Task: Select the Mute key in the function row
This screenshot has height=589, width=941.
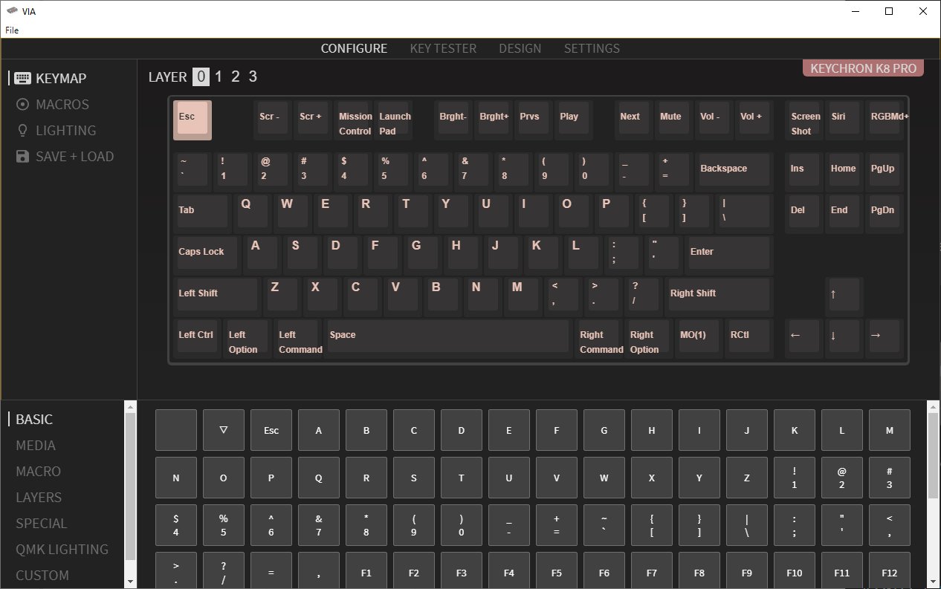Action: pyautogui.click(x=671, y=119)
